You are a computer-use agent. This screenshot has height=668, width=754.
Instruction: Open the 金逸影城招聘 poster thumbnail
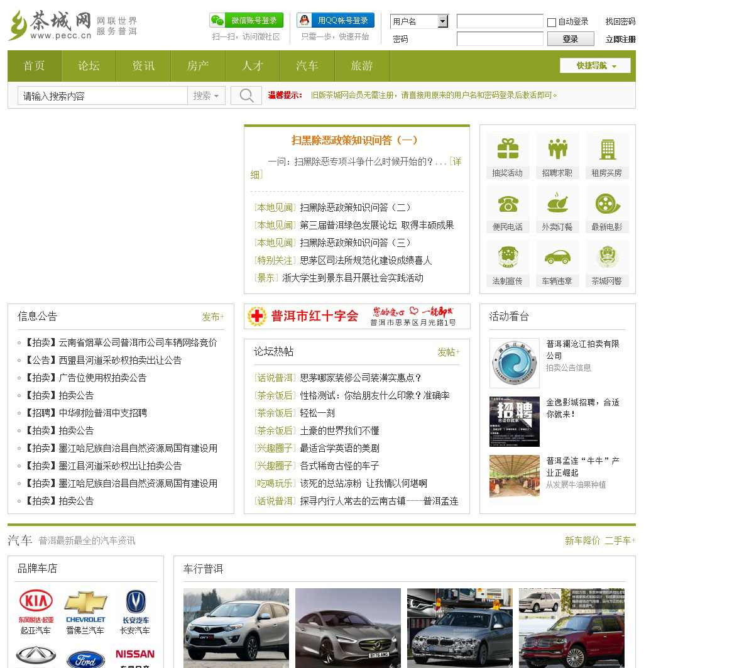click(514, 422)
